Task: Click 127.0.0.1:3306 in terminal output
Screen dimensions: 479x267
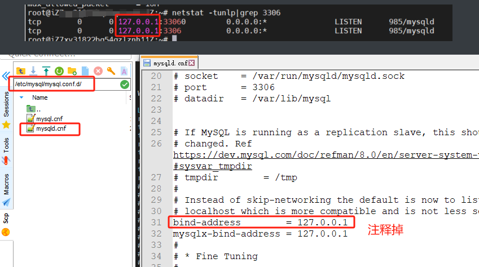Action: point(150,31)
